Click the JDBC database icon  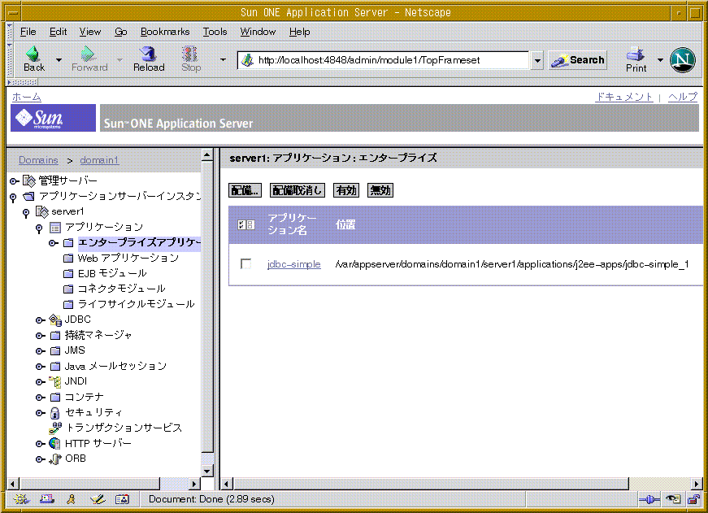(x=55, y=320)
